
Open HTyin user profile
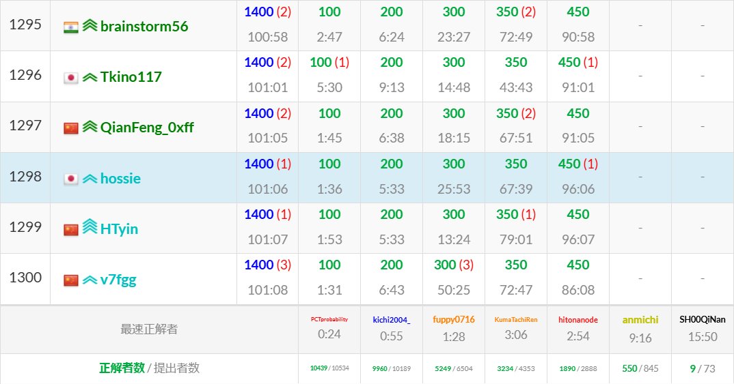(x=119, y=229)
